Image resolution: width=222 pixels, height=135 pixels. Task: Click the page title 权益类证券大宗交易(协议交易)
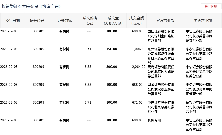31,6
